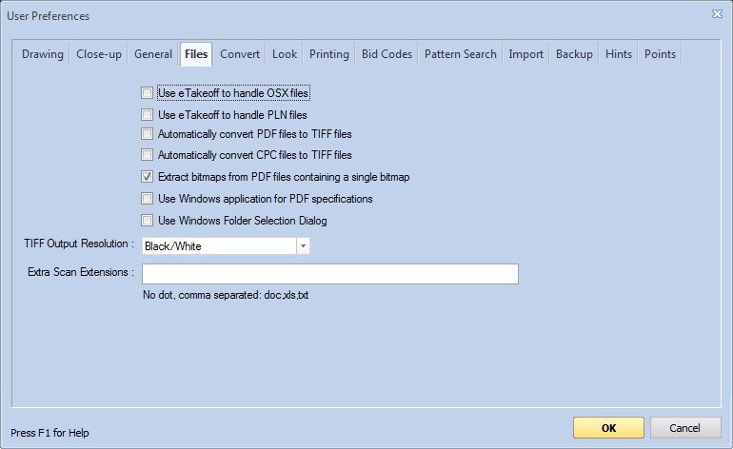The width and height of the screenshot is (733, 449).
Task: Check Use Windows Folder Selection Dialog
Action: [x=147, y=220]
